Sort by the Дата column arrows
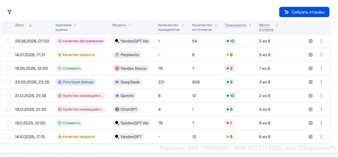Screen dimensions: 338x157 point(30,25)
